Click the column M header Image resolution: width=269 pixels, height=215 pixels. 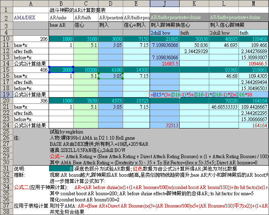pyautogui.click(x=253, y=3)
